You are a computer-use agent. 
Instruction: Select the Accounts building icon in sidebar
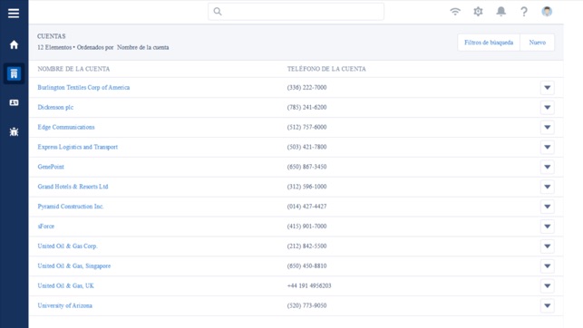(x=14, y=73)
